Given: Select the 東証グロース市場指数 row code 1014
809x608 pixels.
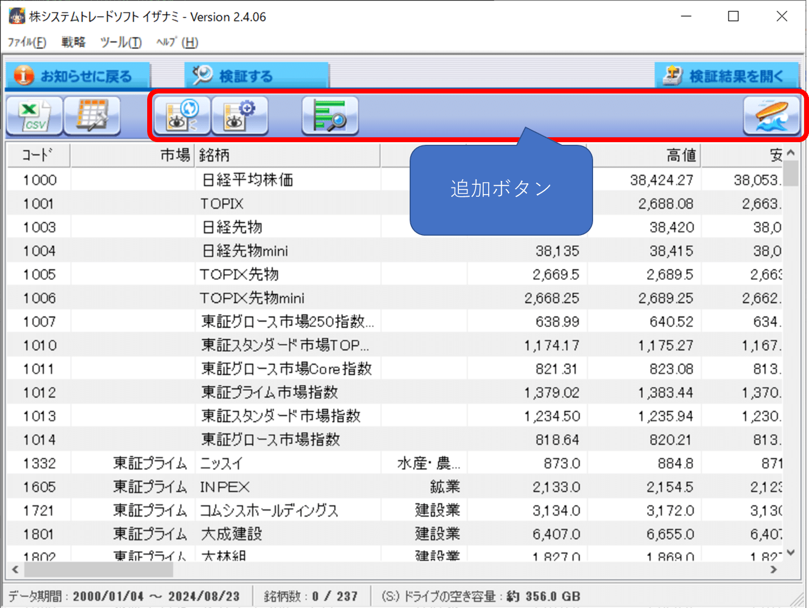Looking at the screenshot, I should tap(394, 439).
